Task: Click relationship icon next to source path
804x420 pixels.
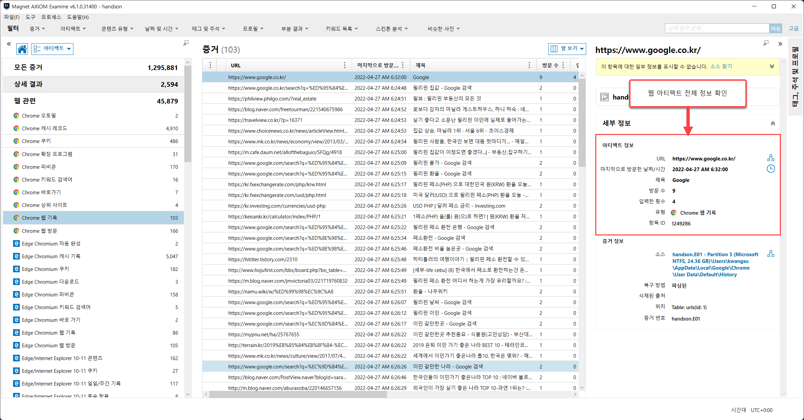Action: [771, 254]
